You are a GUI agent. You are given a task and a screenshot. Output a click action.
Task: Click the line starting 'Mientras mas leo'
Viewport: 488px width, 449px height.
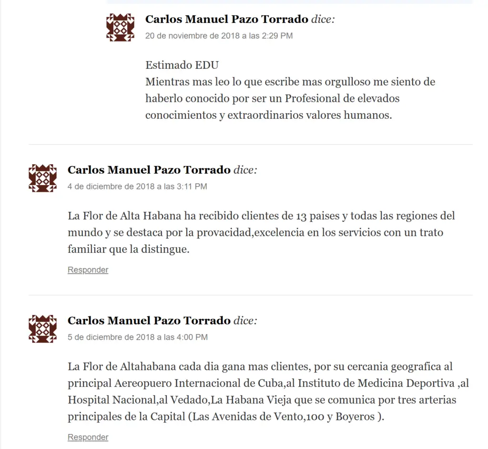point(290,82)
